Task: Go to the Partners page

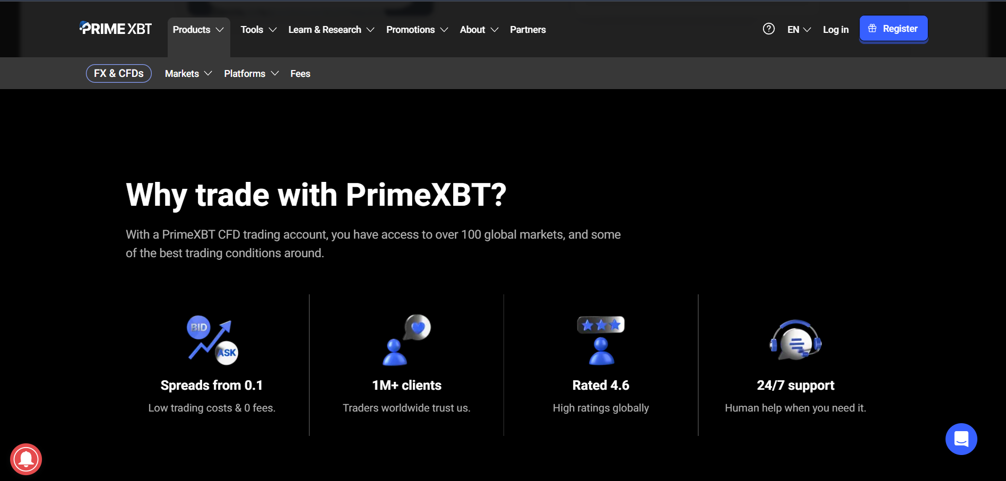Action: point(528,30)
